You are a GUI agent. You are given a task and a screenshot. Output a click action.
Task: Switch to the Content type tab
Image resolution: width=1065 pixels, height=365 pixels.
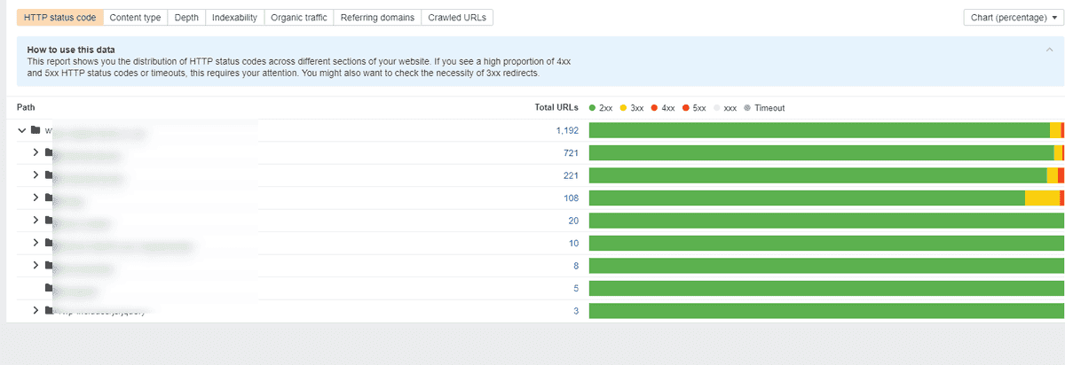click(135, 18)
